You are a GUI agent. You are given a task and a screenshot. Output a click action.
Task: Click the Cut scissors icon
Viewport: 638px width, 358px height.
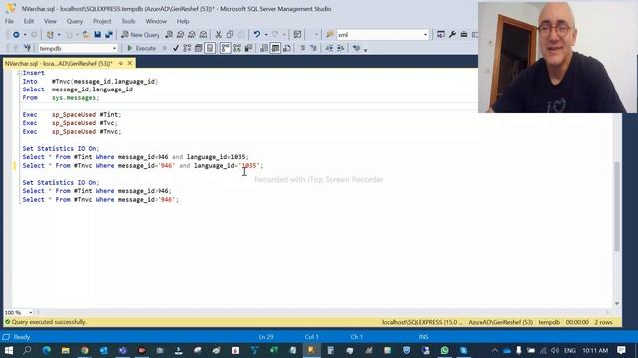pyautogui.click(x=219, y=35)
